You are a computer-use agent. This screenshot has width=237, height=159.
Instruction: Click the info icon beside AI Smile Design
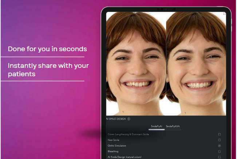(129, 119)
